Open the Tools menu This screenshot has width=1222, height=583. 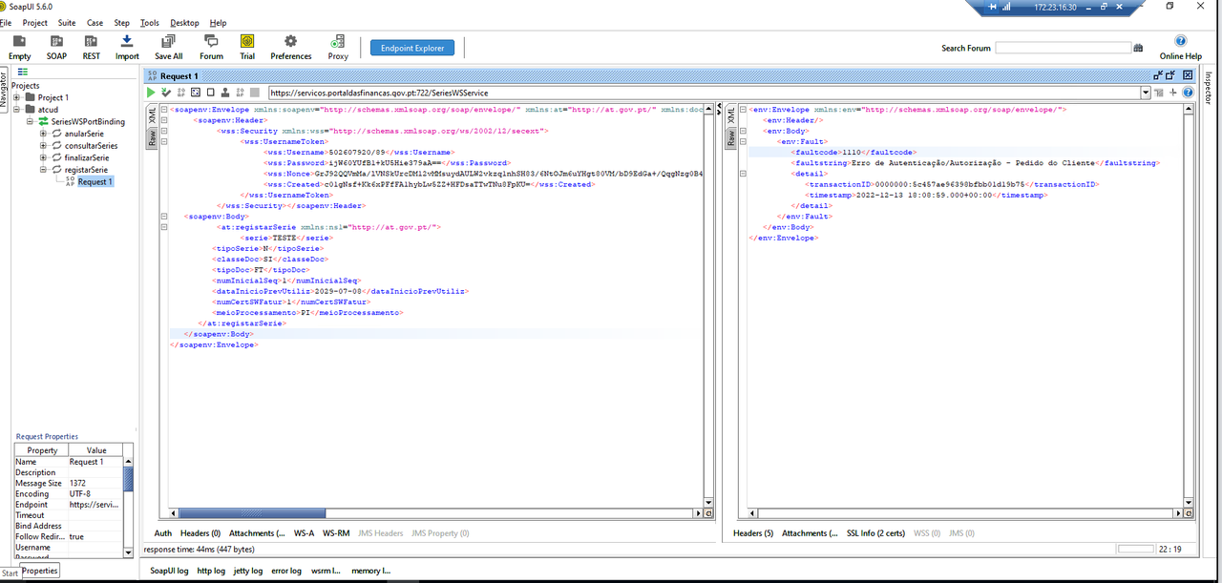click(150, 23)
